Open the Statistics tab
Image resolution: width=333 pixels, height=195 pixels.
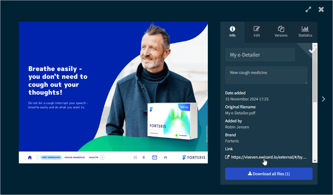click(305, 32)
